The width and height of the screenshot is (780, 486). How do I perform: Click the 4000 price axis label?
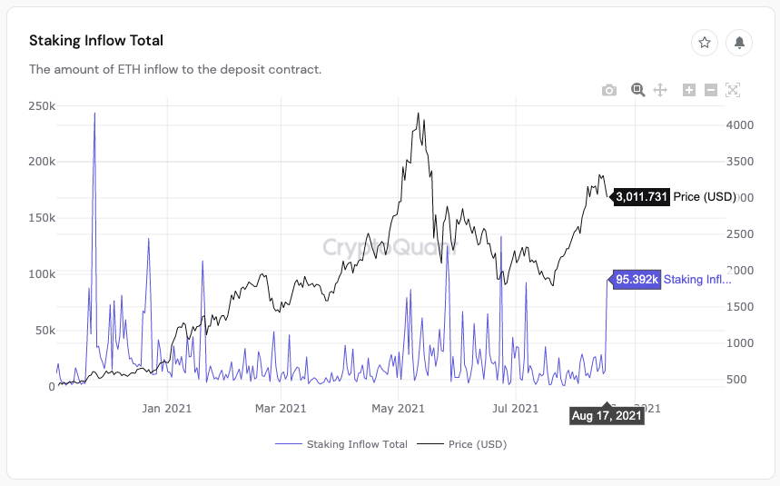tap(739, 124)
